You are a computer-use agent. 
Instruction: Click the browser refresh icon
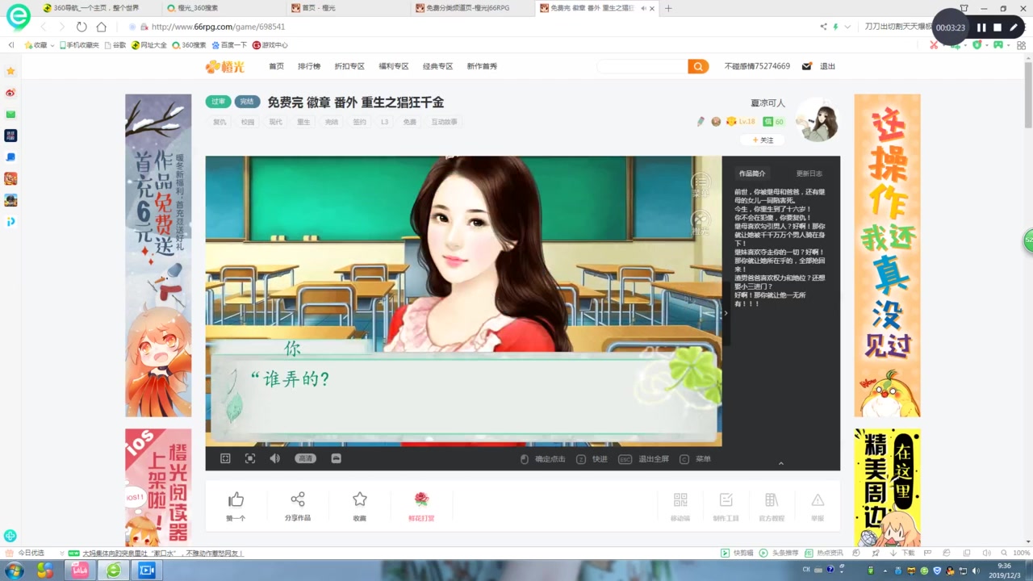point(82,27)
